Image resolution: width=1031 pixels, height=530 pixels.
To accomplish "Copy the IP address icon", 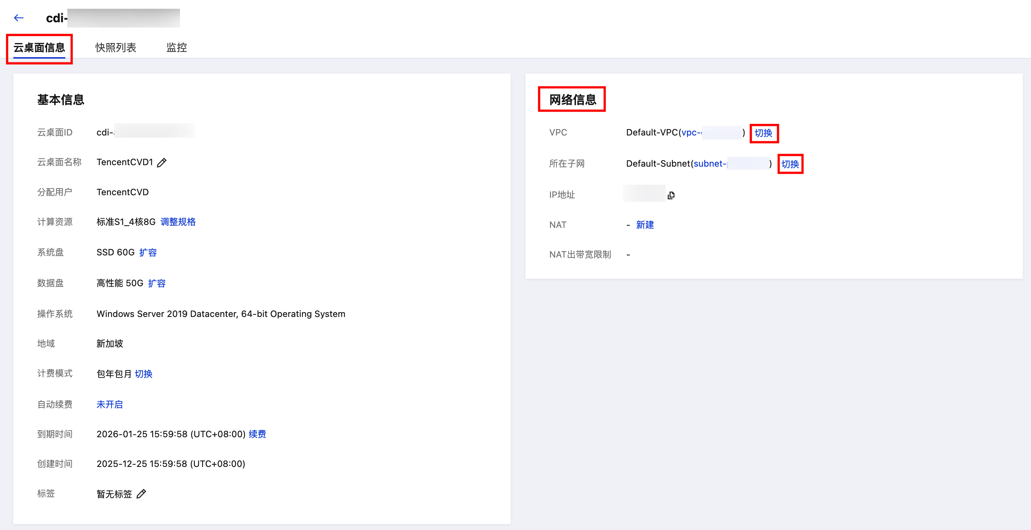I will (671, 195).
